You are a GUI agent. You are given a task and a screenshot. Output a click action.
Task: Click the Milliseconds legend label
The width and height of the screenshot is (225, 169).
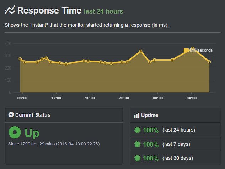click(201, 50)
